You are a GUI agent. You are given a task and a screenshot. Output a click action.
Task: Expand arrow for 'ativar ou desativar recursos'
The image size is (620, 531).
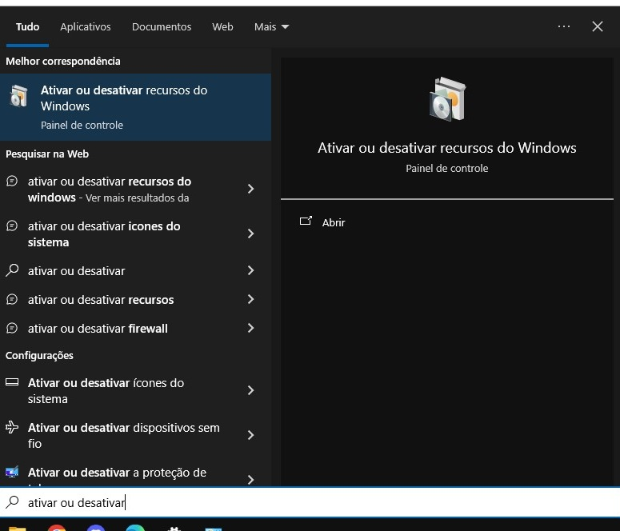point(250,299)
